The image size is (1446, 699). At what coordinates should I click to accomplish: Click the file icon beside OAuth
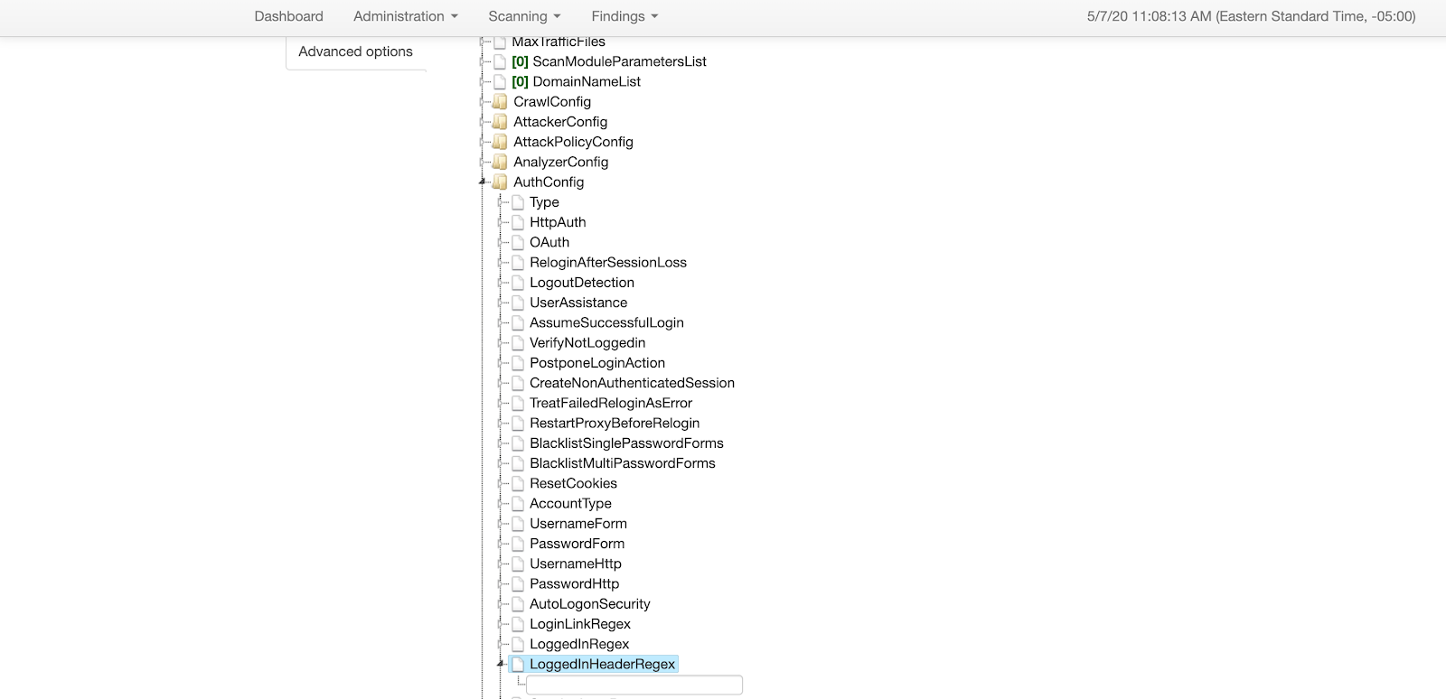[x=518, y=243]
